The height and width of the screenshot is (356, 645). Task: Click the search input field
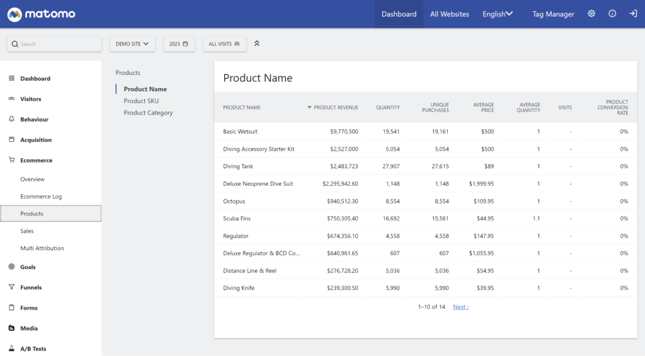[54, 44]
